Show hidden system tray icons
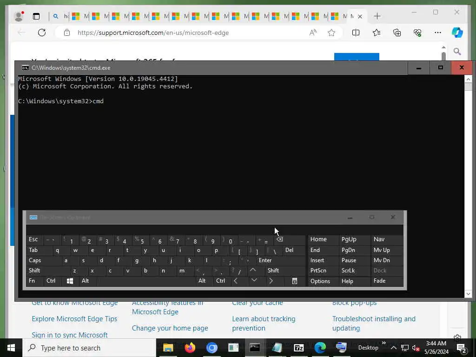 click(x=393, y=348)
